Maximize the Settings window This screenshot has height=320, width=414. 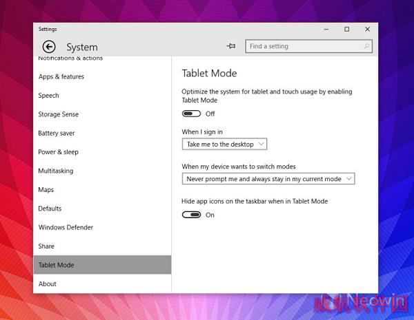[x=346, y=29]
